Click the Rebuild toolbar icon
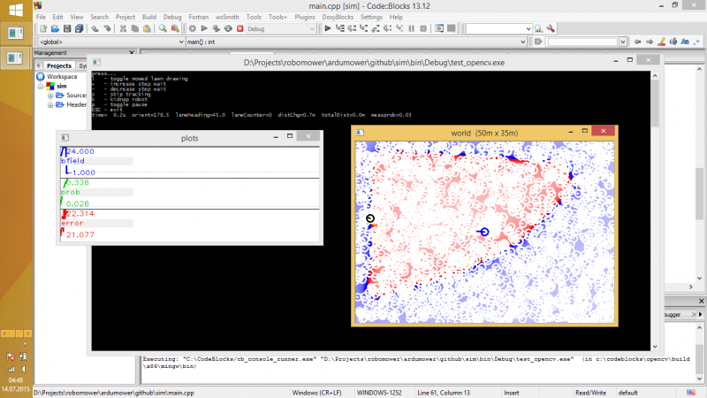Screen dimensions: 707x398 pyautogui.click(x=228, y=29)
